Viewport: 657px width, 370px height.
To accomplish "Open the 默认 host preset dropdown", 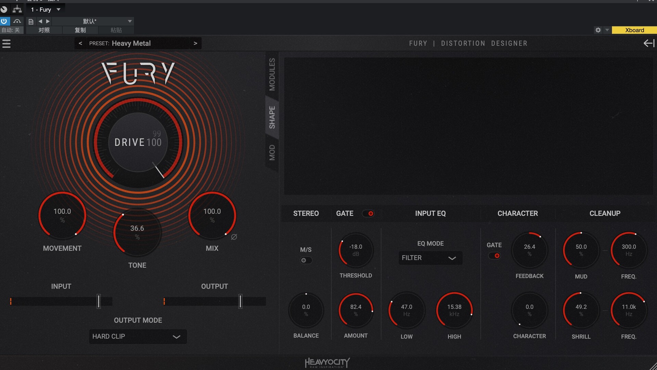I will (92, 21).
